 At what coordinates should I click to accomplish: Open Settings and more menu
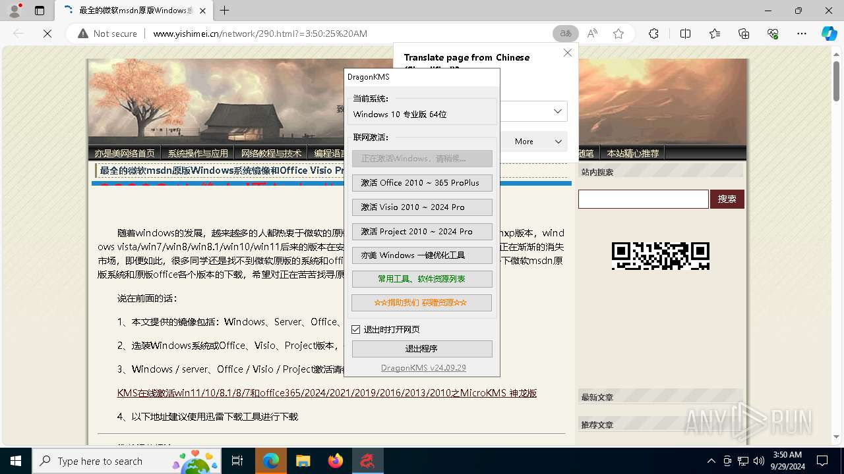tap(802, 34)
